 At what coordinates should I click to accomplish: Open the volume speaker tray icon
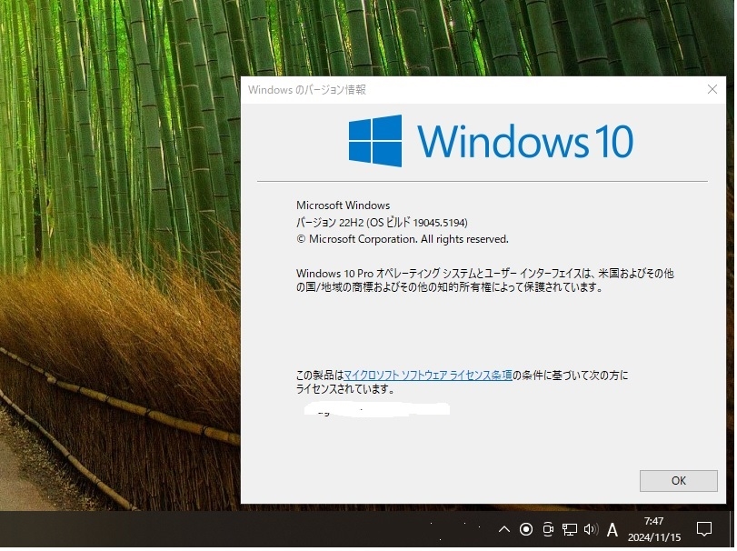(591, 529)
